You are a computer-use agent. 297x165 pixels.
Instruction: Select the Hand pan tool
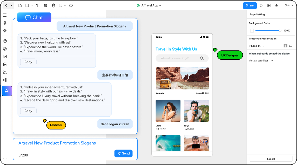coord(53,5)
